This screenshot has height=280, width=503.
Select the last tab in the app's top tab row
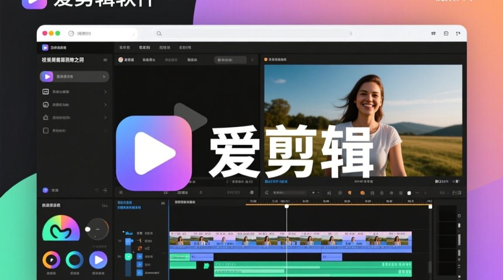(185, 48)
